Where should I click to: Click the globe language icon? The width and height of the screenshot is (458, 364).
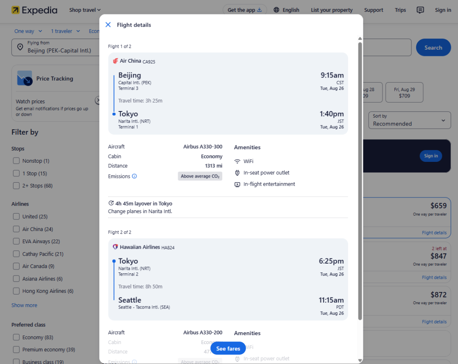(x=276, y=10)
